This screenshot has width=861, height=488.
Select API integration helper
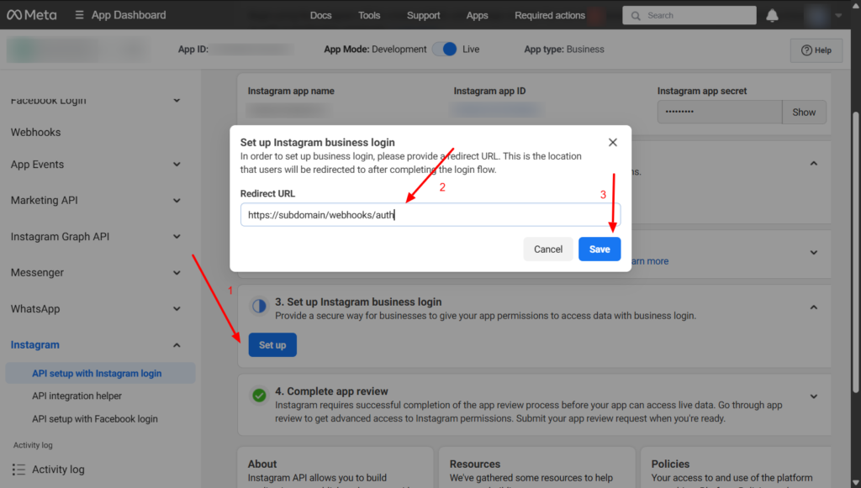pos(77,396)
